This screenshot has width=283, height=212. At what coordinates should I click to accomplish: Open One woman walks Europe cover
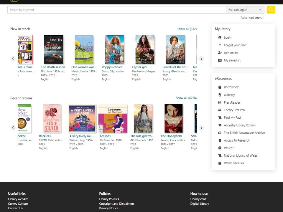(x=84, y=49)
